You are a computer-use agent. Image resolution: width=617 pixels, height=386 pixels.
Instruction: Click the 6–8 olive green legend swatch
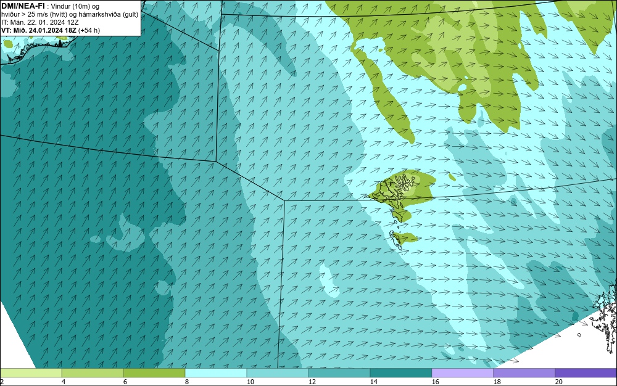coord(154,372)
